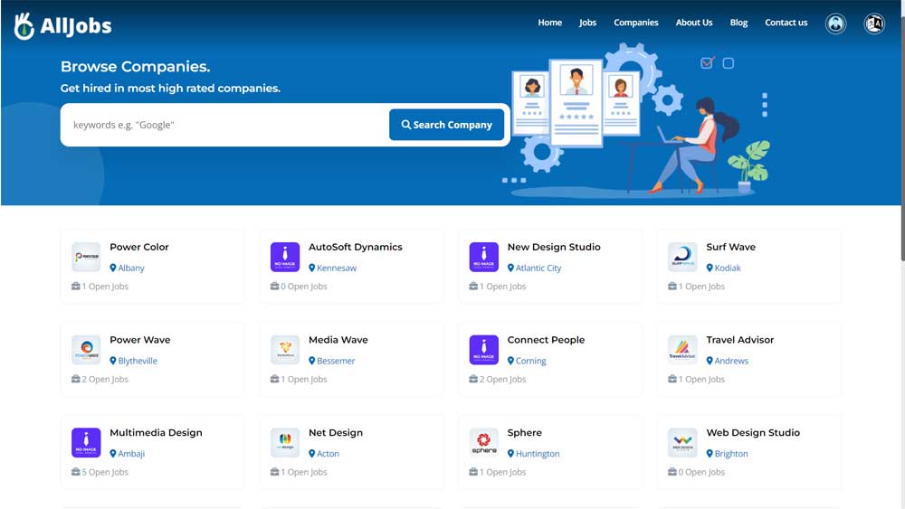This screenshot has height=509, width=905.
Task: Open the Contact us page
Action: point(786,23)
